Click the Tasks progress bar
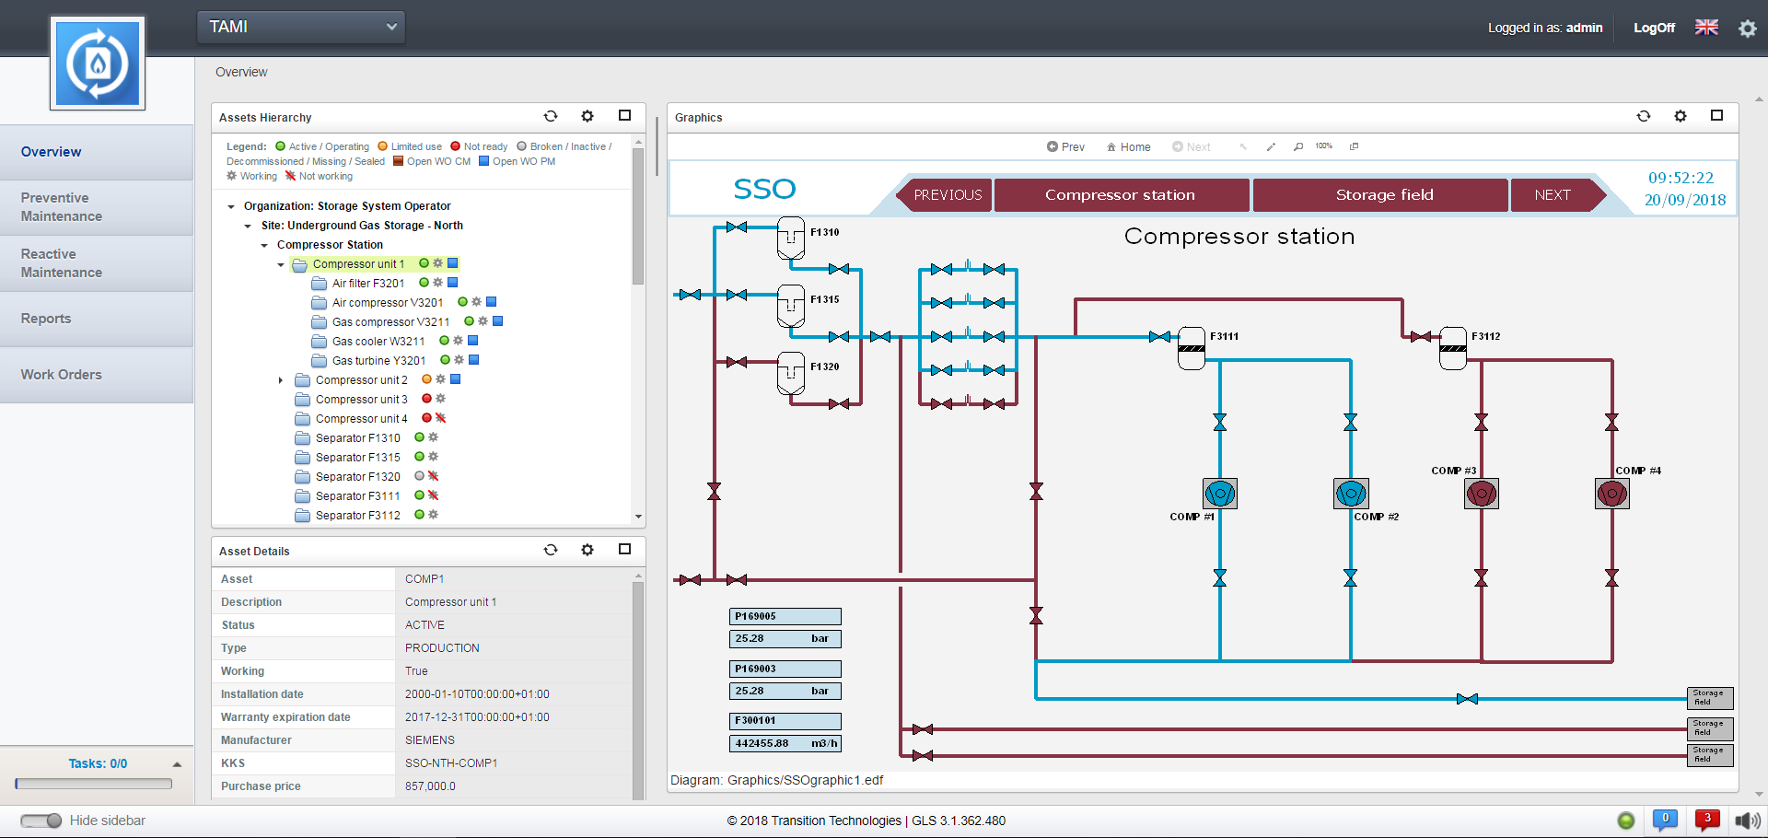Image resolution: width=1768 pixels, height=838 pixels. pos(94,784)
